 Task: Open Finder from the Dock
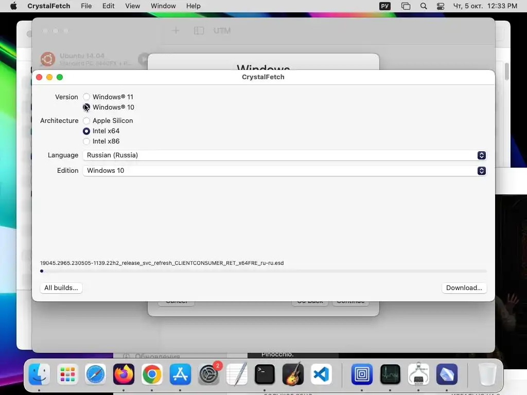point(39,374)
